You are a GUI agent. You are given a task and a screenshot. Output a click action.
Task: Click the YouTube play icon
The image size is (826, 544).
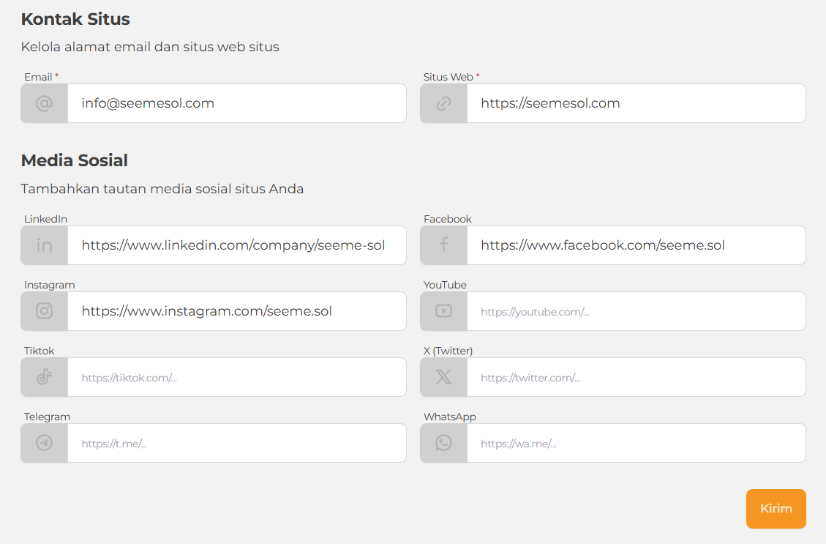(x=443, y=311)
